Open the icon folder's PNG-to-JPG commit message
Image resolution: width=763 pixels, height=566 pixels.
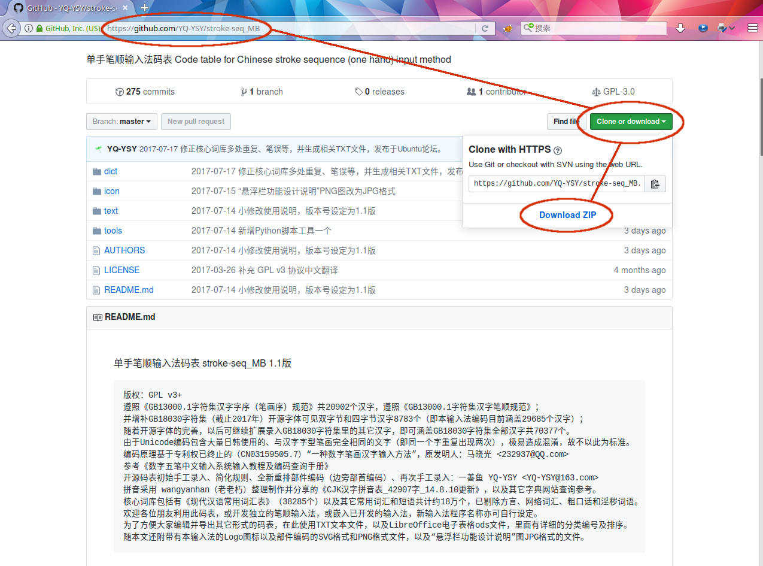[293, 191]
